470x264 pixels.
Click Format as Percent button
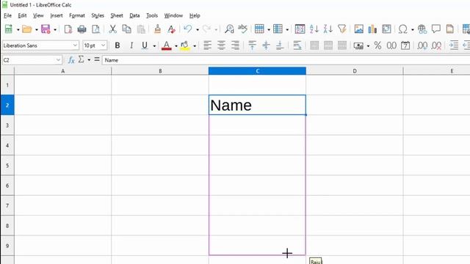(377, 45)
